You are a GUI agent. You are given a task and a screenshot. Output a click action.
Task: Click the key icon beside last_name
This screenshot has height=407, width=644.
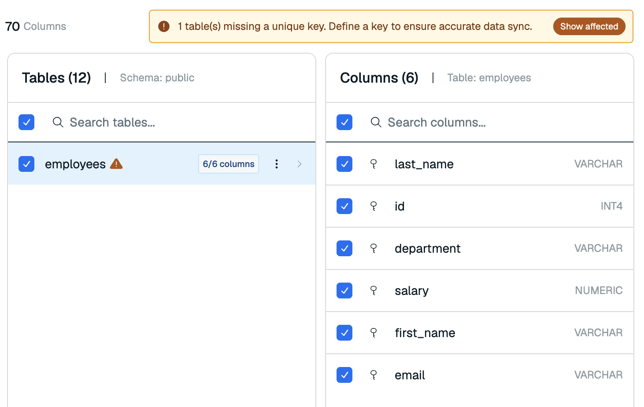[374, 164]
